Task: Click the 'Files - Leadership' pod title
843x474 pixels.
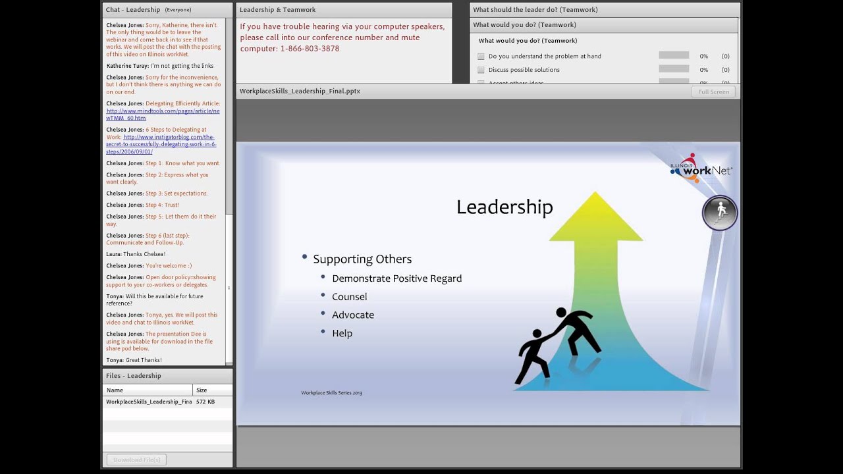Action: click(133, 376)
